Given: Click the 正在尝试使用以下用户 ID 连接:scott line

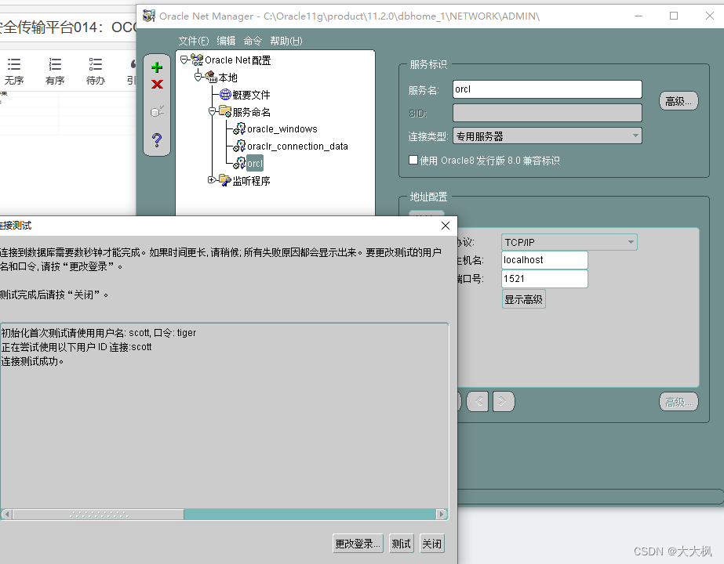Looking at the screenshot, I should point(76,347).
